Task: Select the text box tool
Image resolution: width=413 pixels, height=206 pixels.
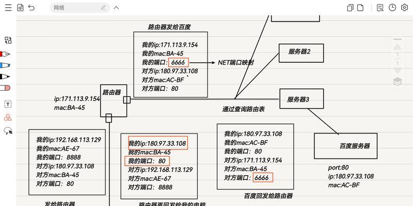Action: point(8,105)
